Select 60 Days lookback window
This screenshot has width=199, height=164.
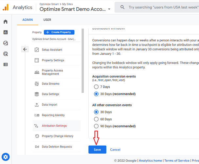coord(96,119)
